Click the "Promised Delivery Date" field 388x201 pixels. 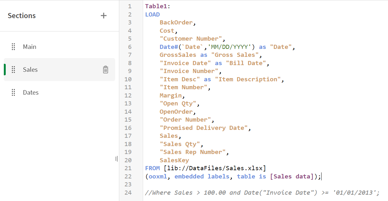coord(204,128)
